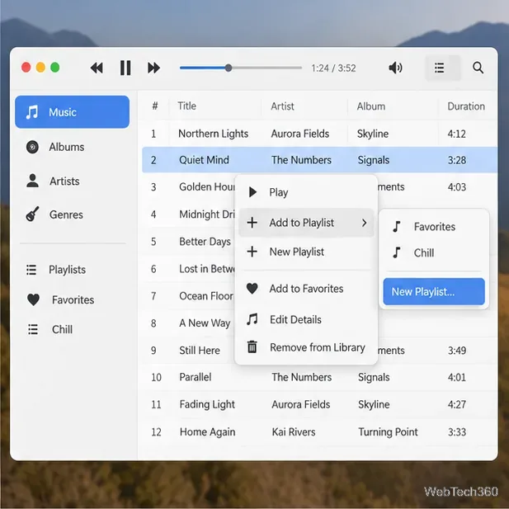Image resolution: width=509 pixels, height=509 pixels.
Task: Sort by the # column header
Action: 155,106
